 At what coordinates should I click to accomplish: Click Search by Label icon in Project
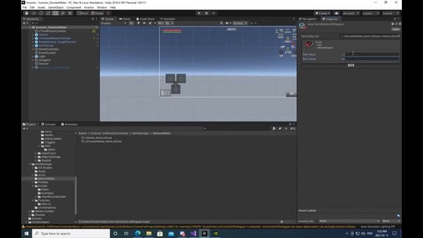pos(280,129)
